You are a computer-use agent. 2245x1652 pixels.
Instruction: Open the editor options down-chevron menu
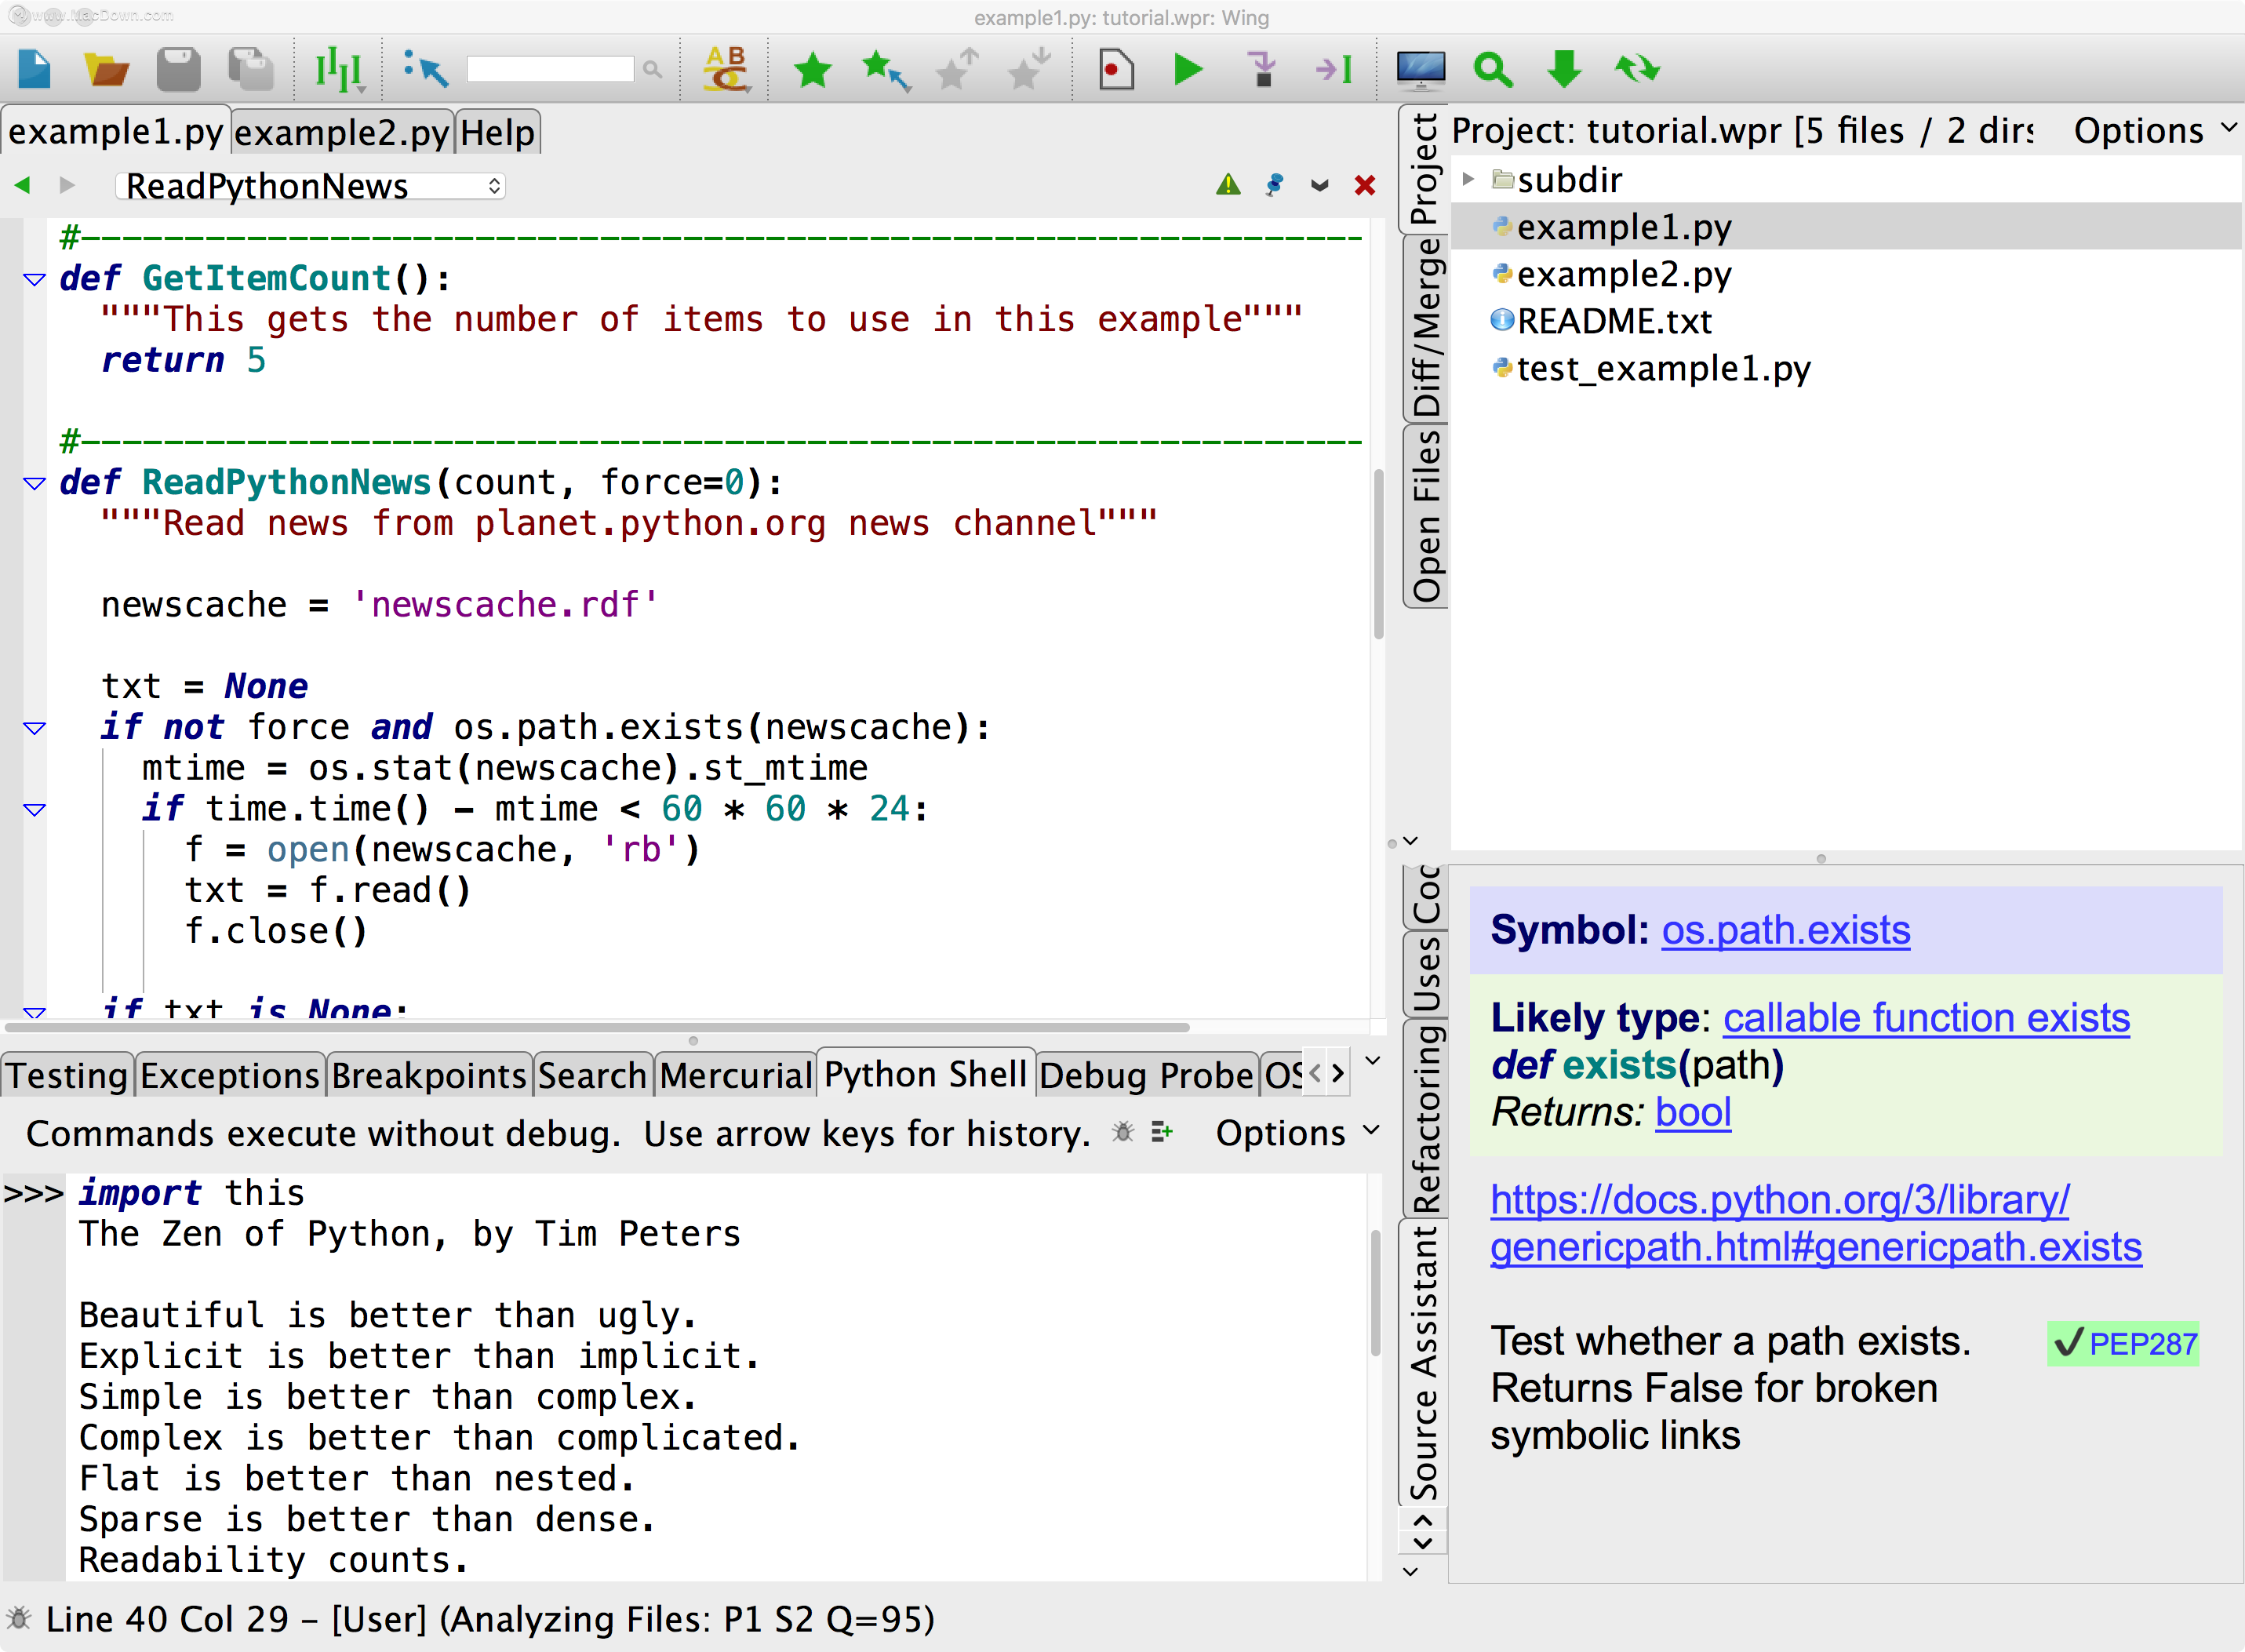(1320, 185)
